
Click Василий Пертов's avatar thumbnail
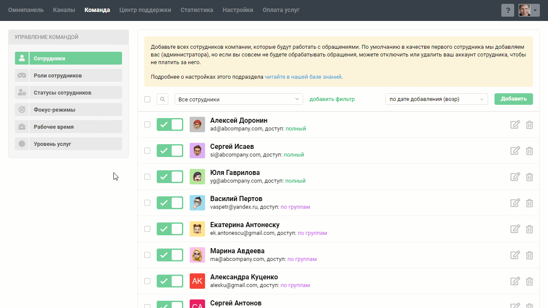point(197,203)
